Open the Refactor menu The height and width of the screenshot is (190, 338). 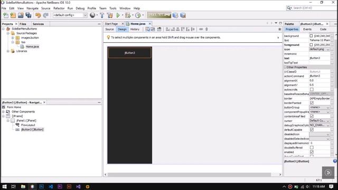click(59, 8)
